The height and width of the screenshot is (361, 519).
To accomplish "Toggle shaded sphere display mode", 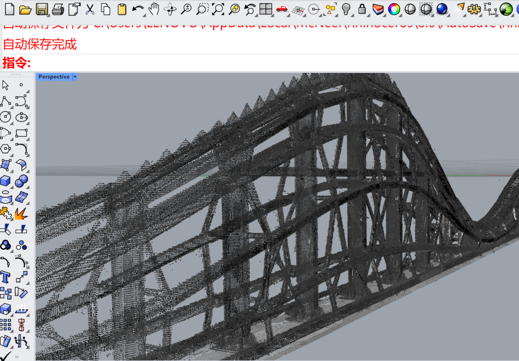I will pos(410,9).
